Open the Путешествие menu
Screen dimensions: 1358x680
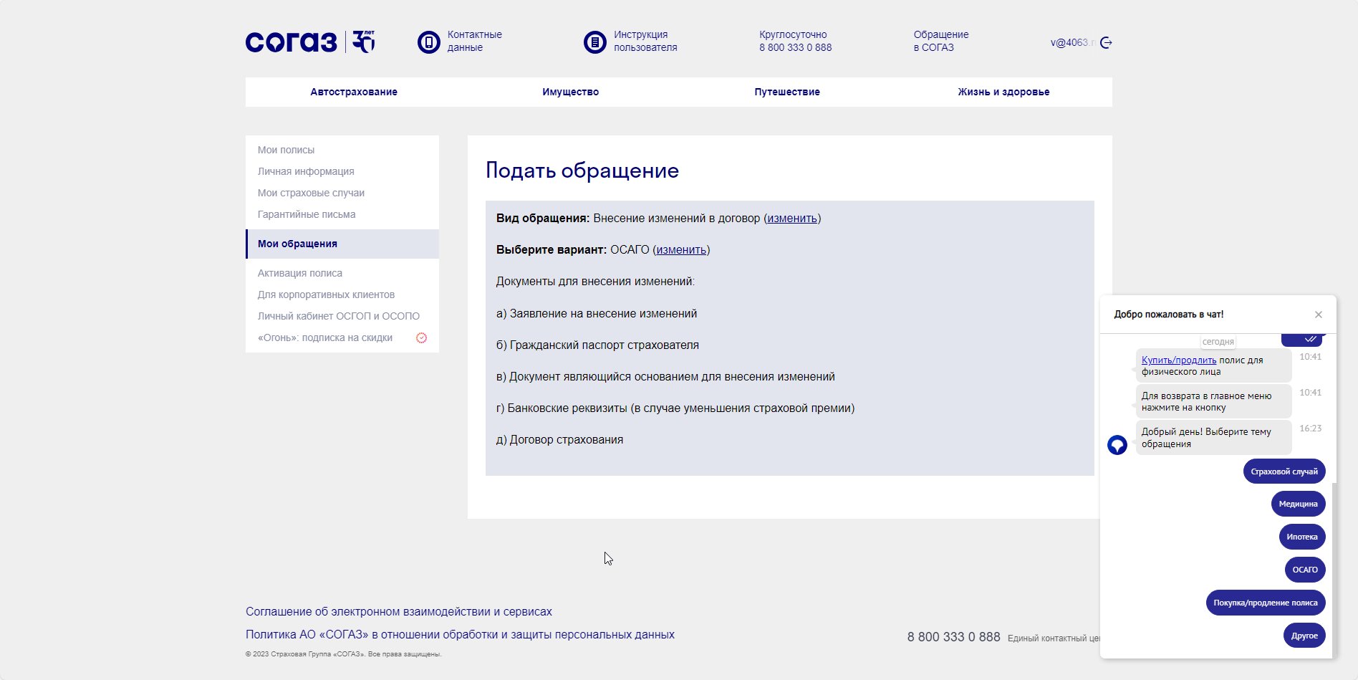coord(787,92)
